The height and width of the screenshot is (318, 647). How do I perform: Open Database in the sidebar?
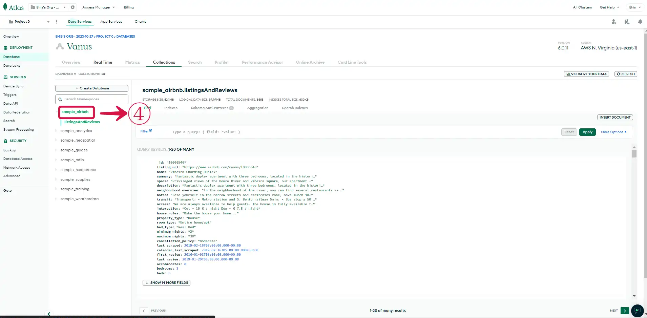click(12, 57)
